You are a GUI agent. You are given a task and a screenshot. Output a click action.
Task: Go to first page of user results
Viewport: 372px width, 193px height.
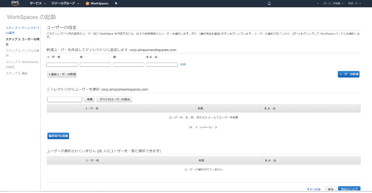click(x=191, y=127)
